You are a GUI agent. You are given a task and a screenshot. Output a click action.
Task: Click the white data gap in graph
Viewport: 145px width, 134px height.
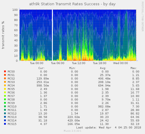[52, 35]
